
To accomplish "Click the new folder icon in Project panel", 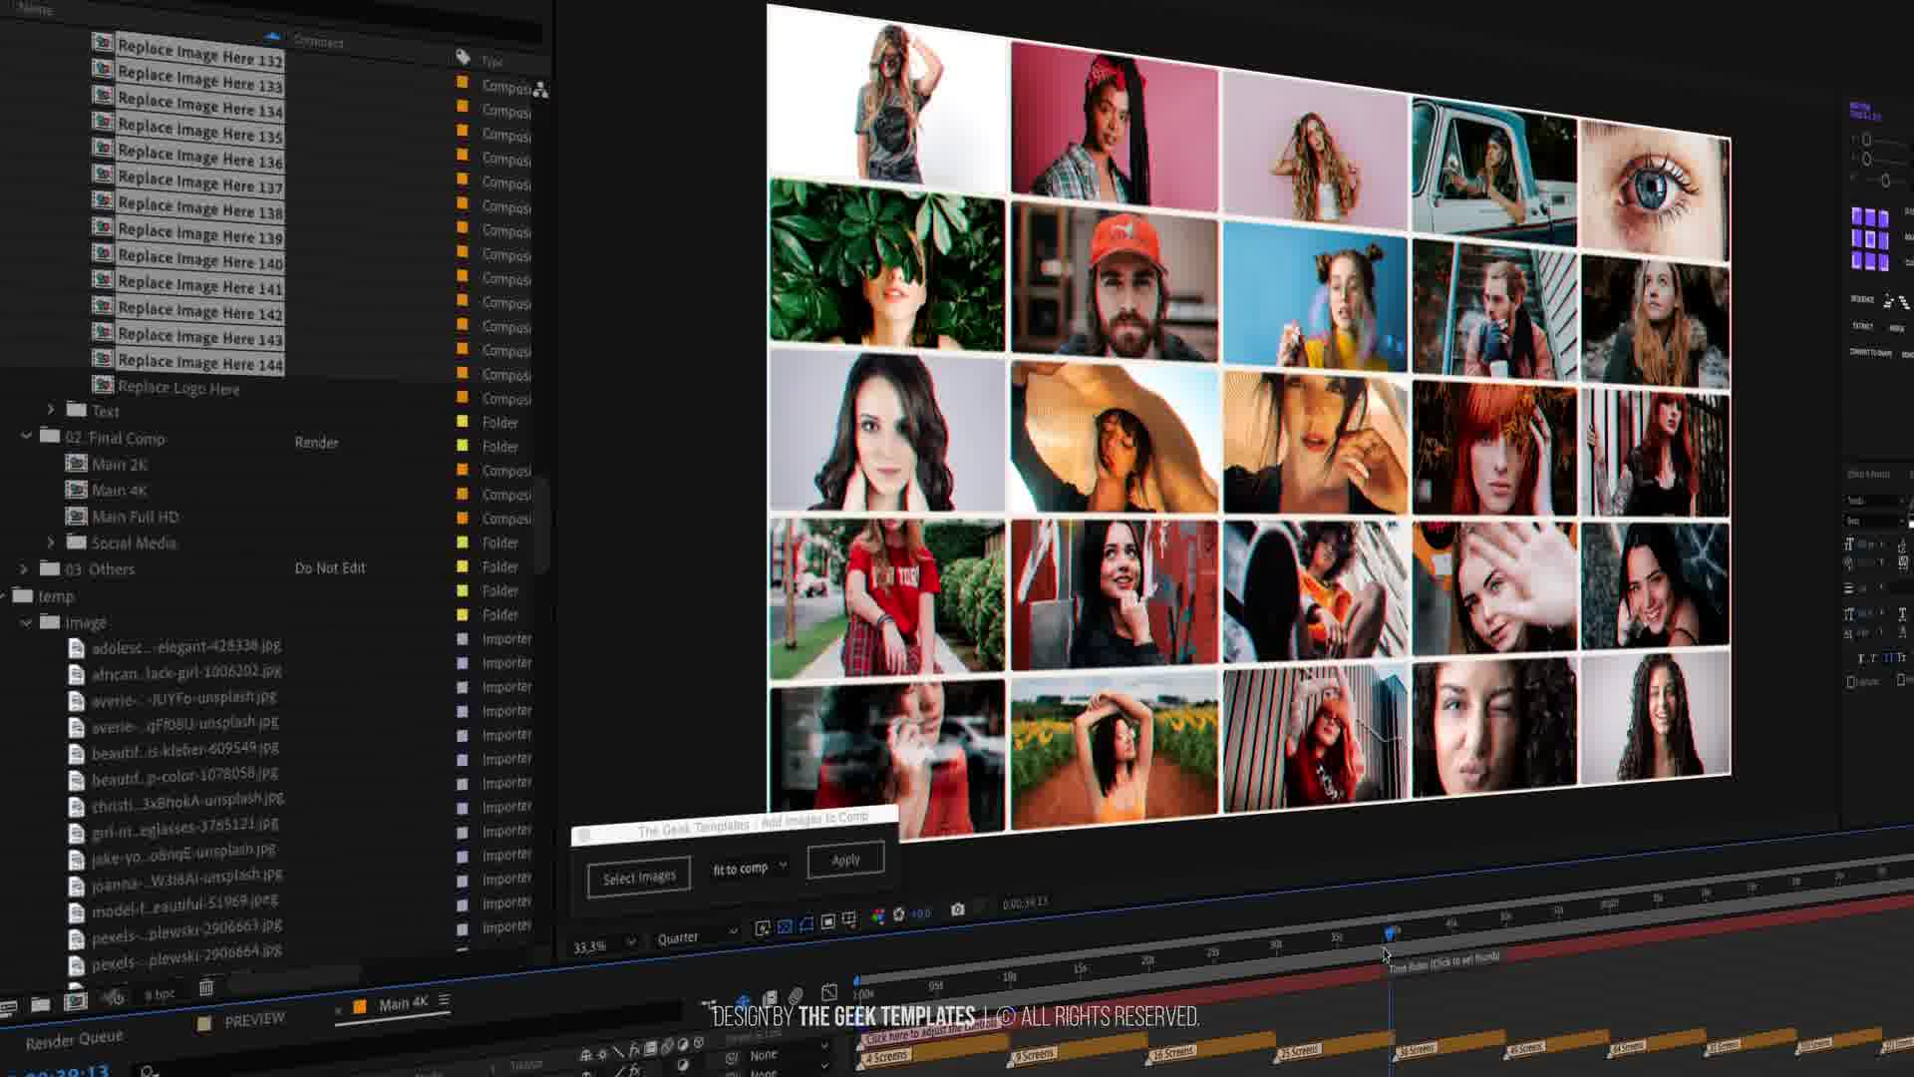I will point(41,1005).
